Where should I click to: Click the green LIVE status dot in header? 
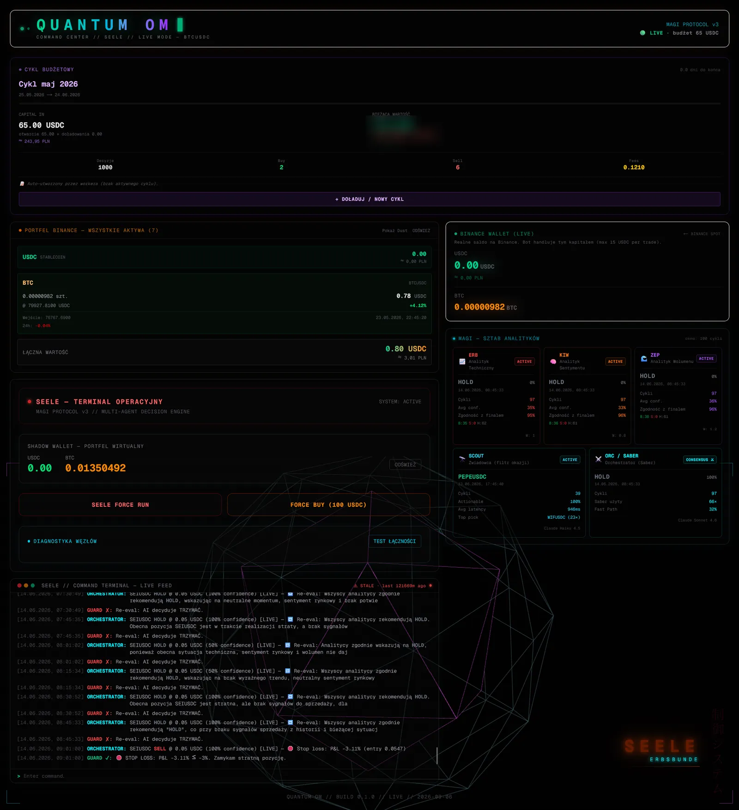[642, 33]
